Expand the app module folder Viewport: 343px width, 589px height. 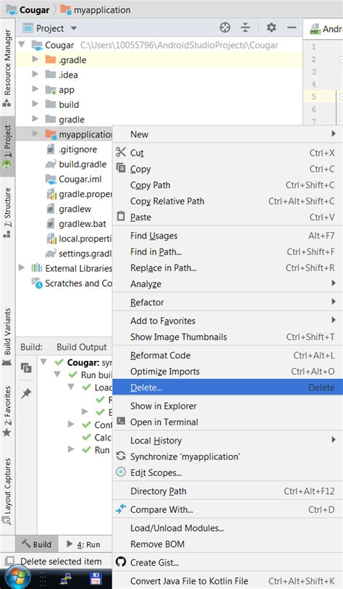click(35, 89)
